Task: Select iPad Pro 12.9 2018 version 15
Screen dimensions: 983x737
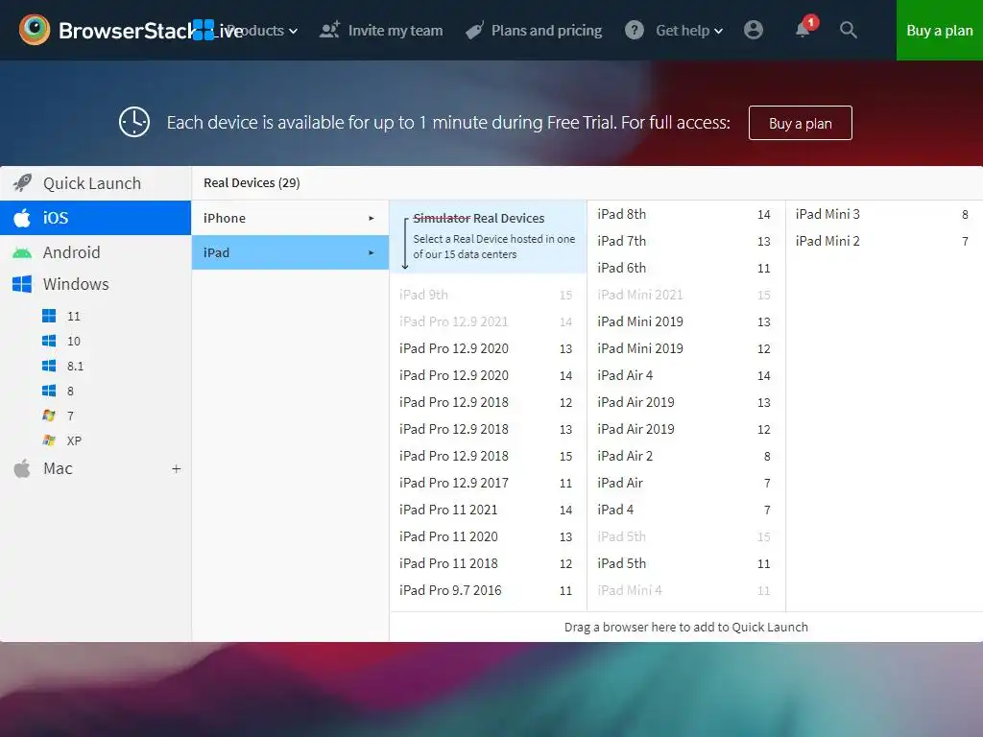Action: click(x=486, y=456)
